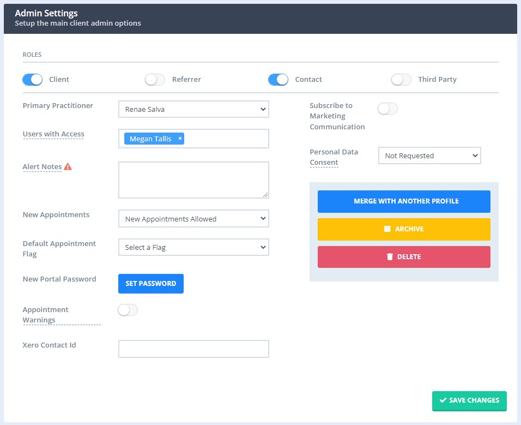Click the Third Party role label
Image resolution: width=521 pixels, height=425 pixels.
[437, 79]
